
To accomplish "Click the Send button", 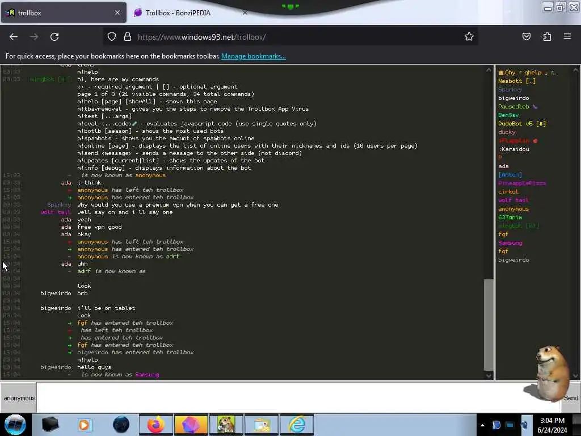I will (571, 398).
